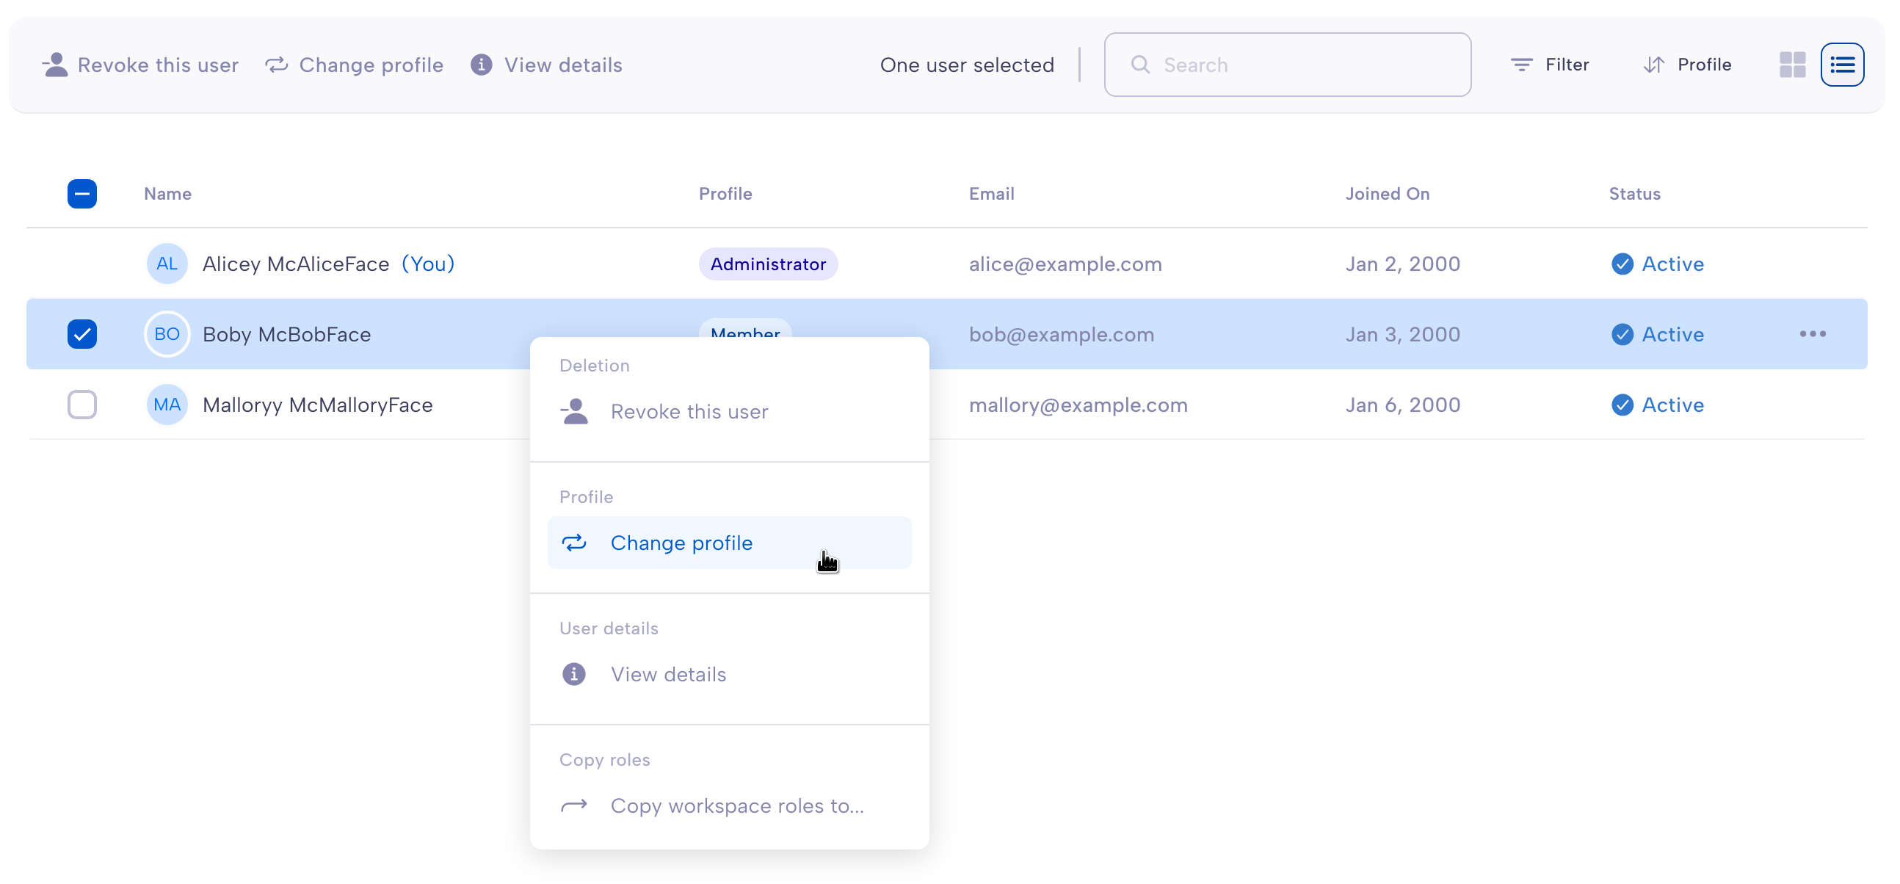Check Malloryy McMalloryFace's checkbox

(x=82, y=405)
